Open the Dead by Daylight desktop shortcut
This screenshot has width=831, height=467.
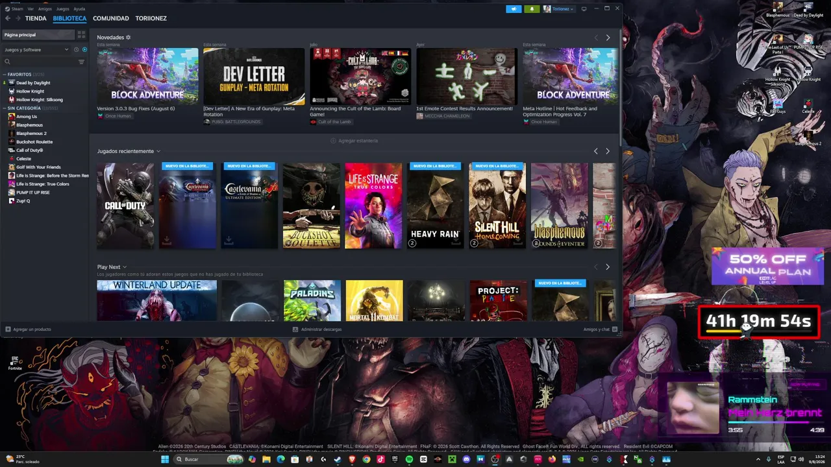(808, 8)
